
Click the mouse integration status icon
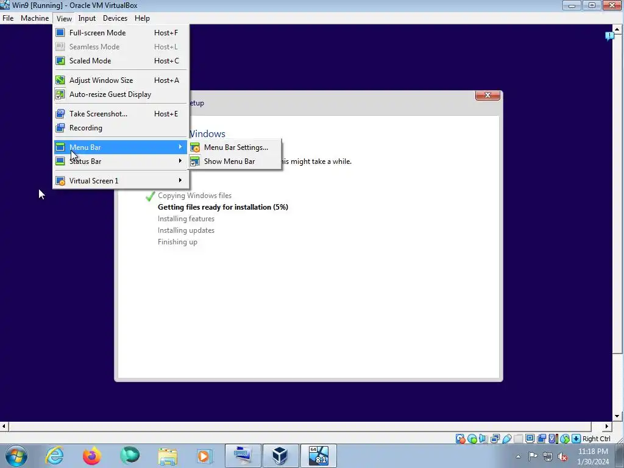(565, 439)
